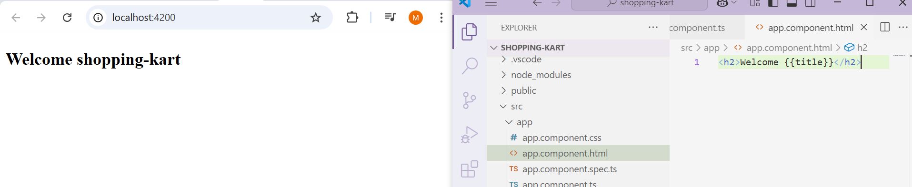Open Chrome extensions puzzle icon
The height and width of the screenshot is (187, 912).
(352, 18)
